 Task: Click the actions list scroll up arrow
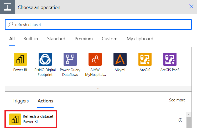coord(189,115)
